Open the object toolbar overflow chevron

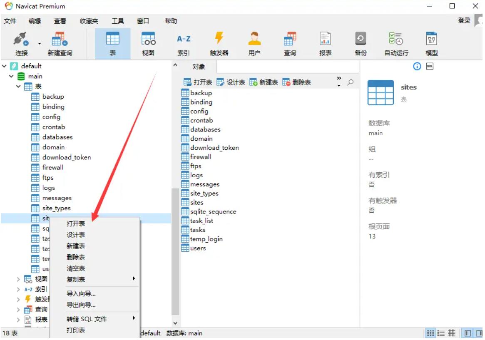pyautogui.click(x=339, y=79)
